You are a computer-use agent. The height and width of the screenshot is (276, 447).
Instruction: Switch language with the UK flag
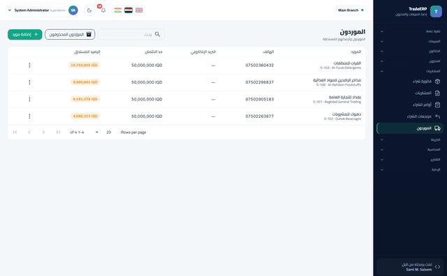pos(139,10)
